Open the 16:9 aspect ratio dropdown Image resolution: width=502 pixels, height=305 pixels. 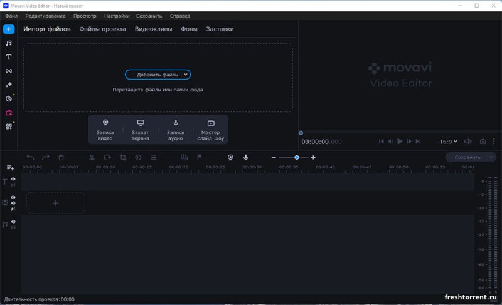(448, 142)
